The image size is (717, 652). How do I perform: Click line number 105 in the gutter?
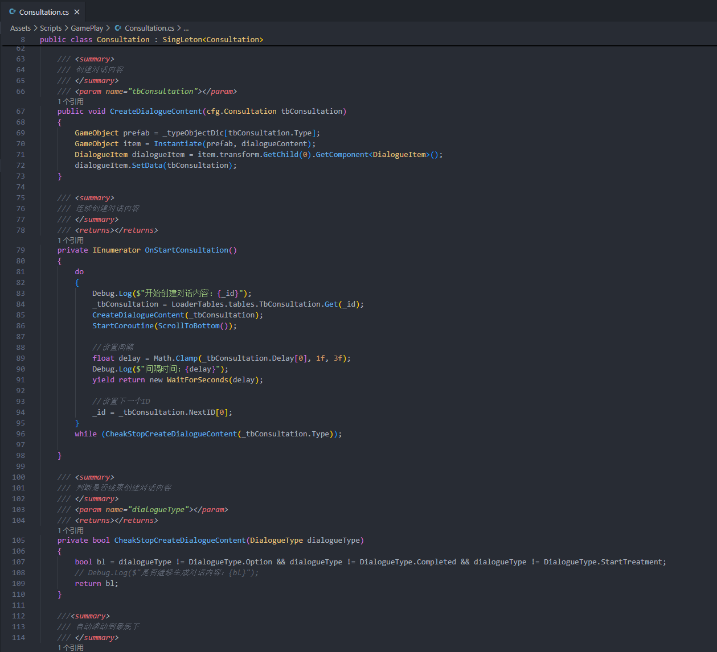pos(19,540)
